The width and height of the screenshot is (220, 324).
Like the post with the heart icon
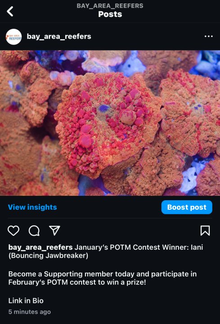point(13,230)
